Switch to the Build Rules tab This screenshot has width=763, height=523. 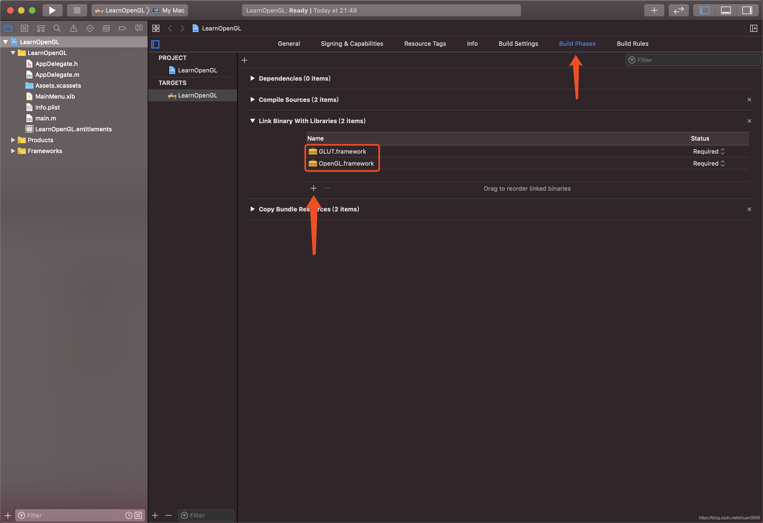pos(632,44)
